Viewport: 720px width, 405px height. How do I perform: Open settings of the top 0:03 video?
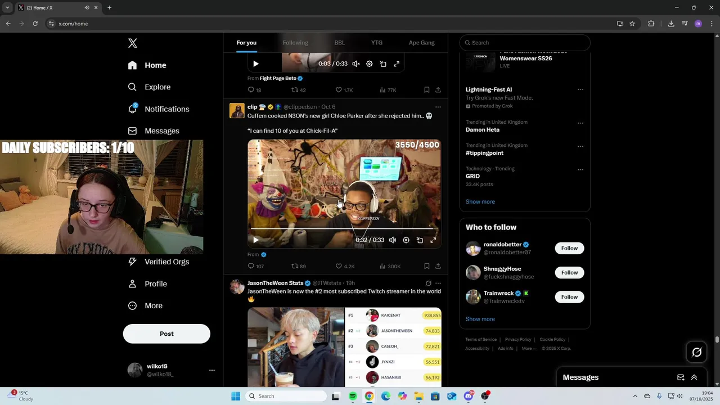(x=370, y=64)
